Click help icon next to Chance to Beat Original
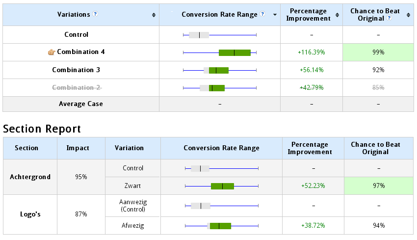Viewport: 417px width, 240px height. (389, 18)
